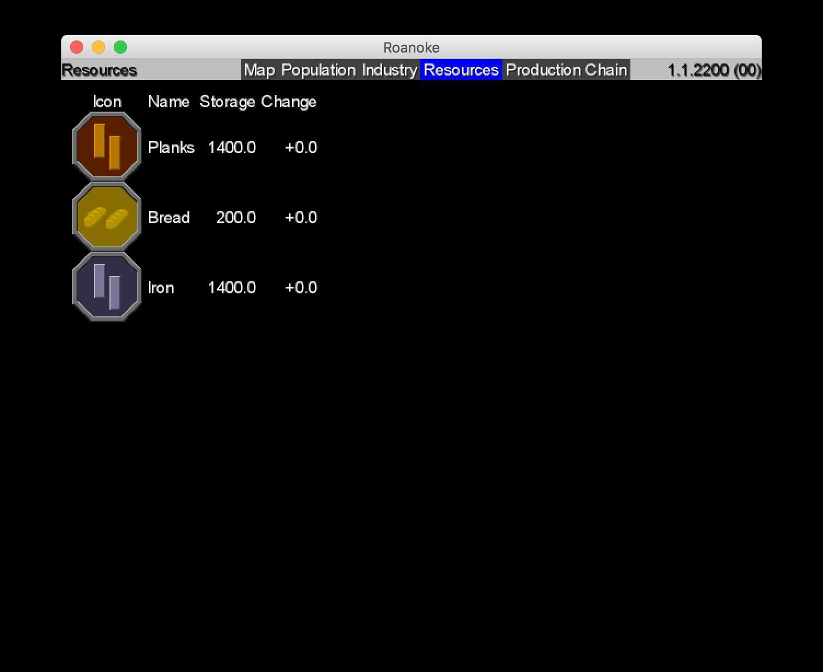Click the Iron resource icon
The image size is (823, 672).
tap(107, 287)
